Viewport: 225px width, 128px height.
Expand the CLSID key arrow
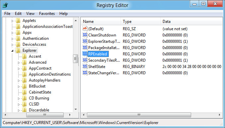click(x=19, y=104)
